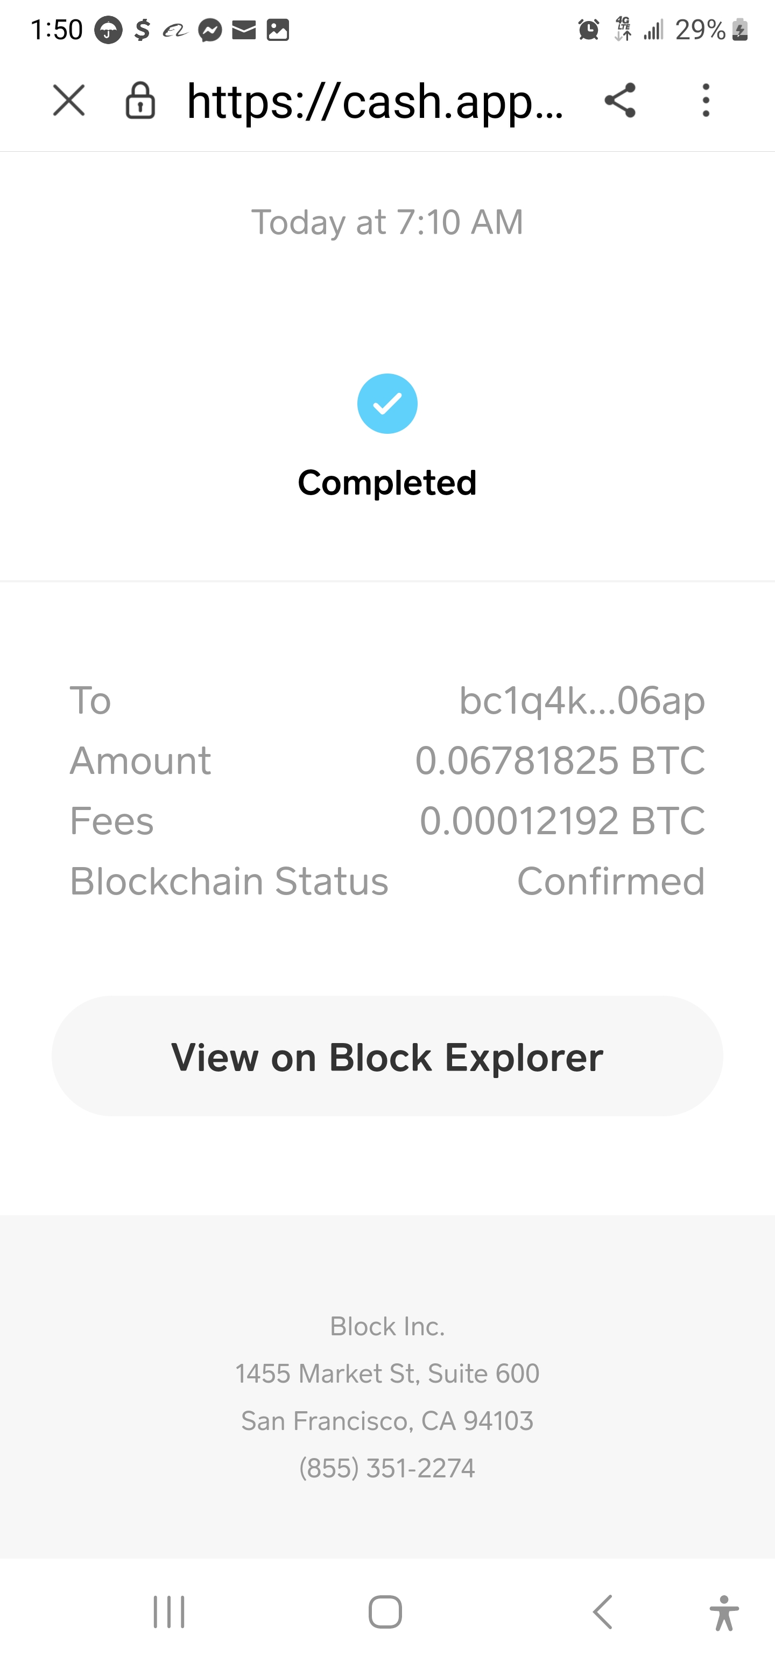
Task: Tap the blue completed checkmark icon
Action: pos(387,404)
